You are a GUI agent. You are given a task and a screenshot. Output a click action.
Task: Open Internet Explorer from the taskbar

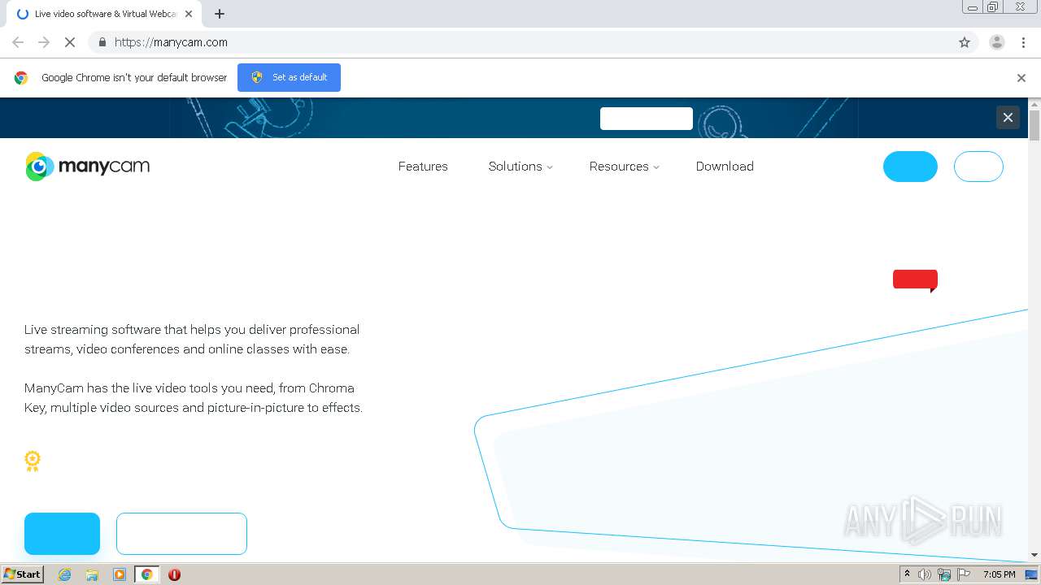[x=64, y=574]
